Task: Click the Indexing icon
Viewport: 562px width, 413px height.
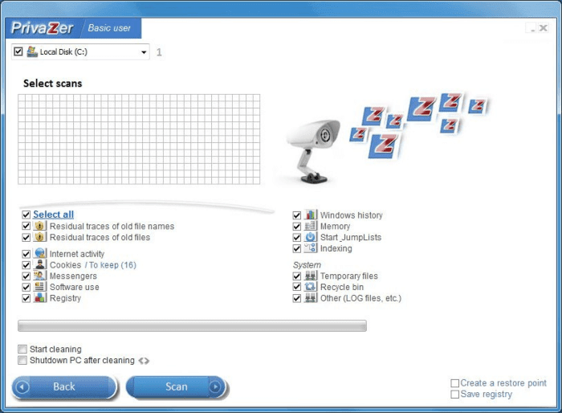Action: click(x=311, y=248)
